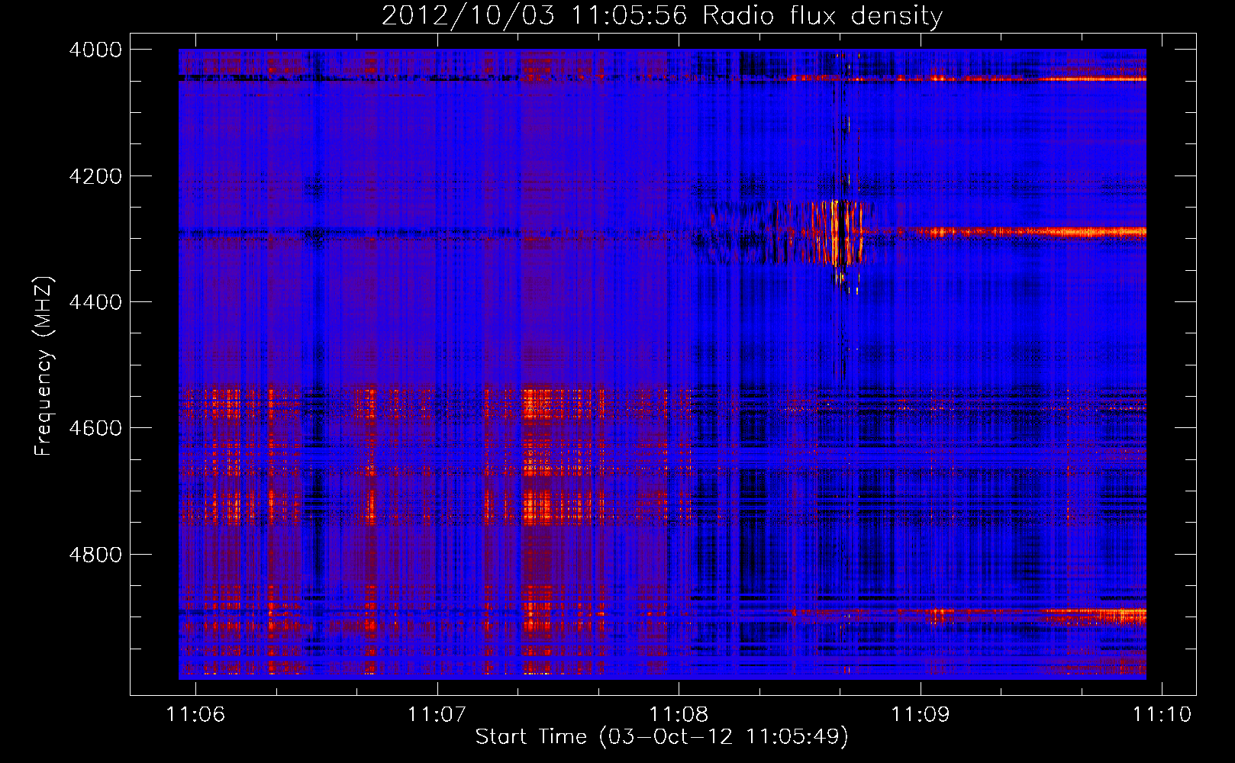The height and width of the screenshot is (763, 1235).
Task: Click the 11:07 time tick label
Action: coord(437,714)
